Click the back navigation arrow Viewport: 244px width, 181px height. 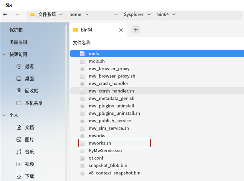pyautogui.click(x=5, y=14)
